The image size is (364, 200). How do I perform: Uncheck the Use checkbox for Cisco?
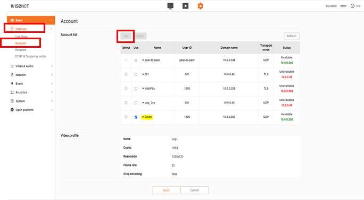click(136, 117)
